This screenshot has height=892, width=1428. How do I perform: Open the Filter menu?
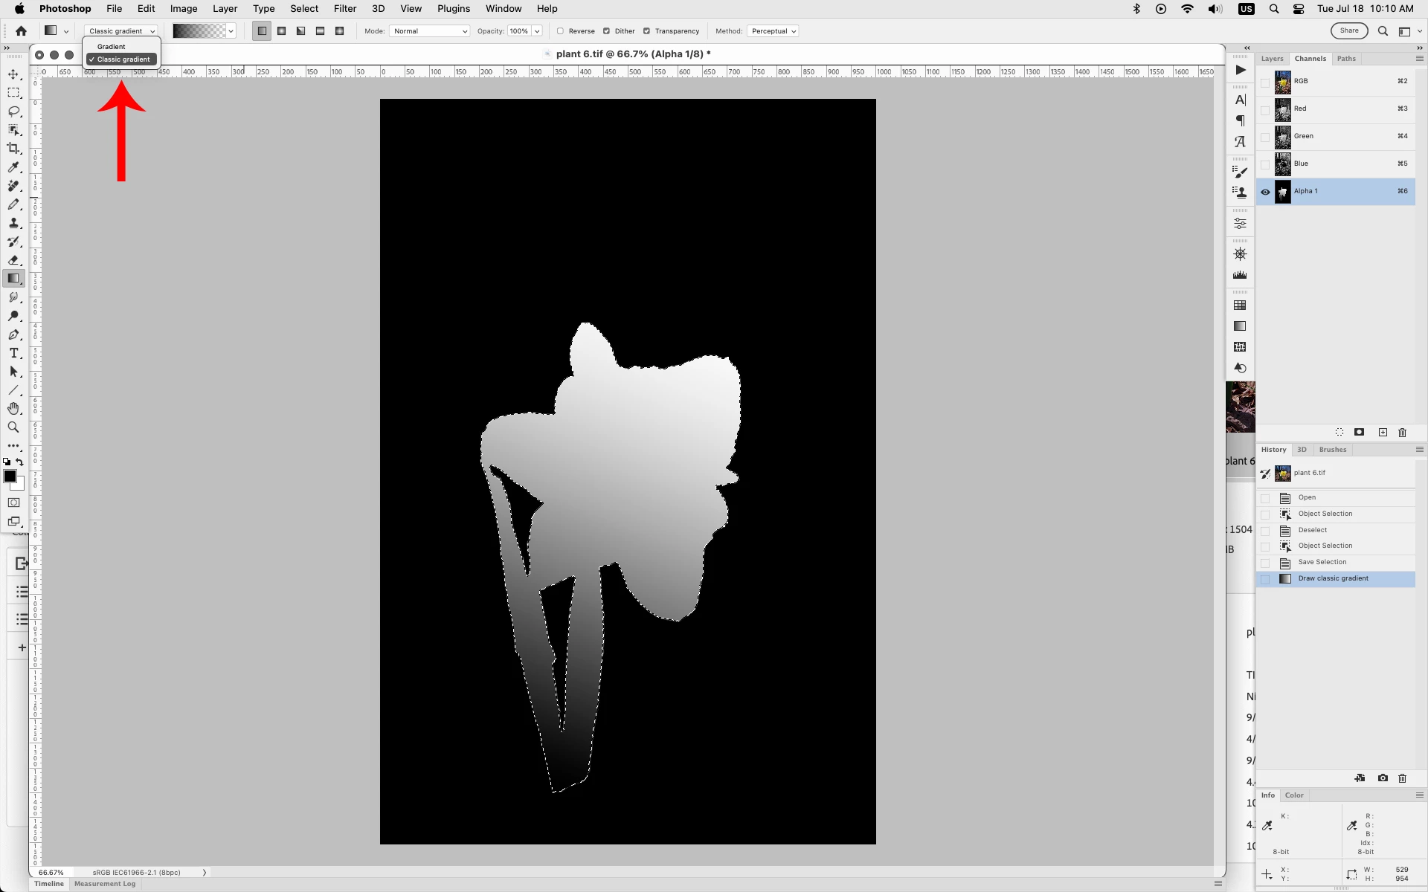coord(344,9)
